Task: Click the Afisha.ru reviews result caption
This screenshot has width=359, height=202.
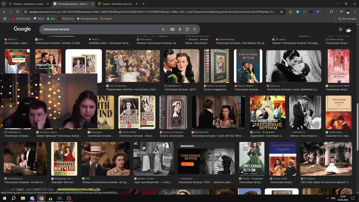Action: (x=17, y=43)
